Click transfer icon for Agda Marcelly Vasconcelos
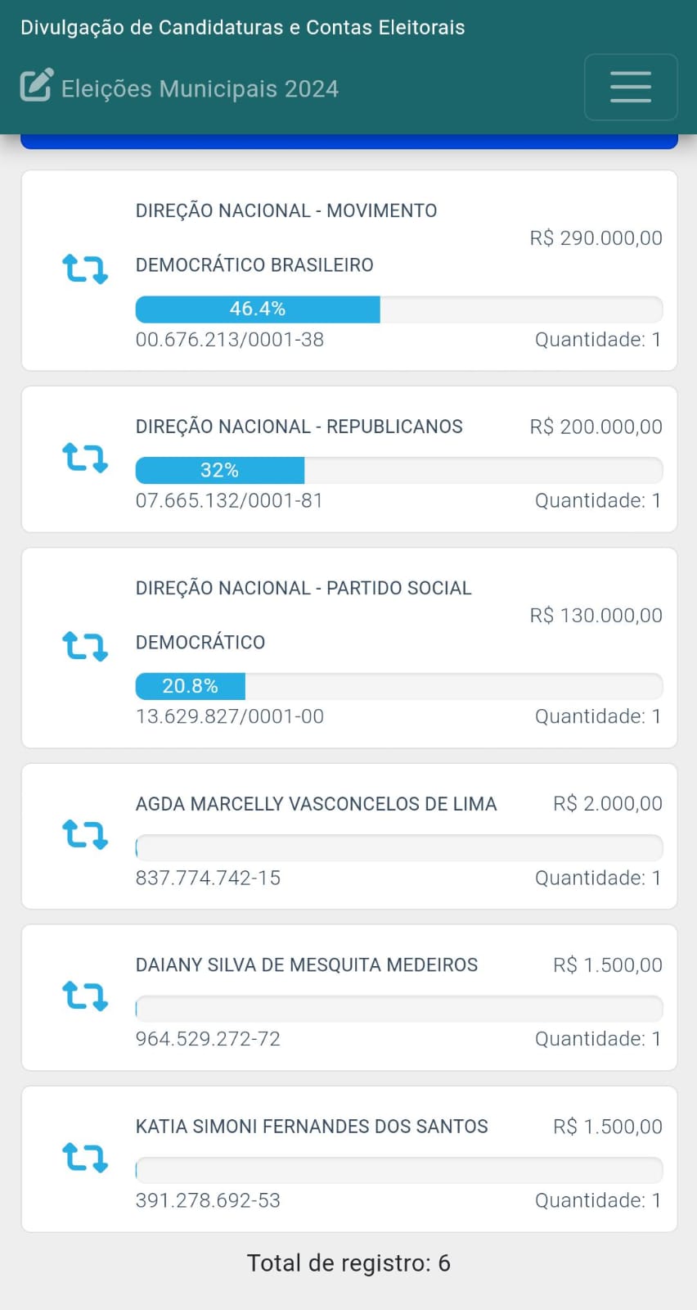Screen dimensions: 697x1310 85,834
